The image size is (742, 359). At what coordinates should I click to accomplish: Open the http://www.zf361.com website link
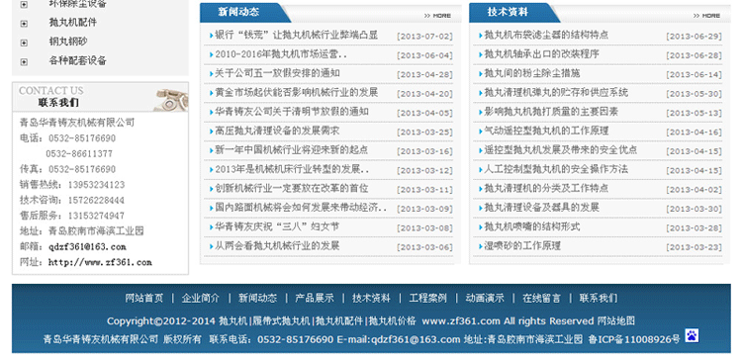pos(100,262)
